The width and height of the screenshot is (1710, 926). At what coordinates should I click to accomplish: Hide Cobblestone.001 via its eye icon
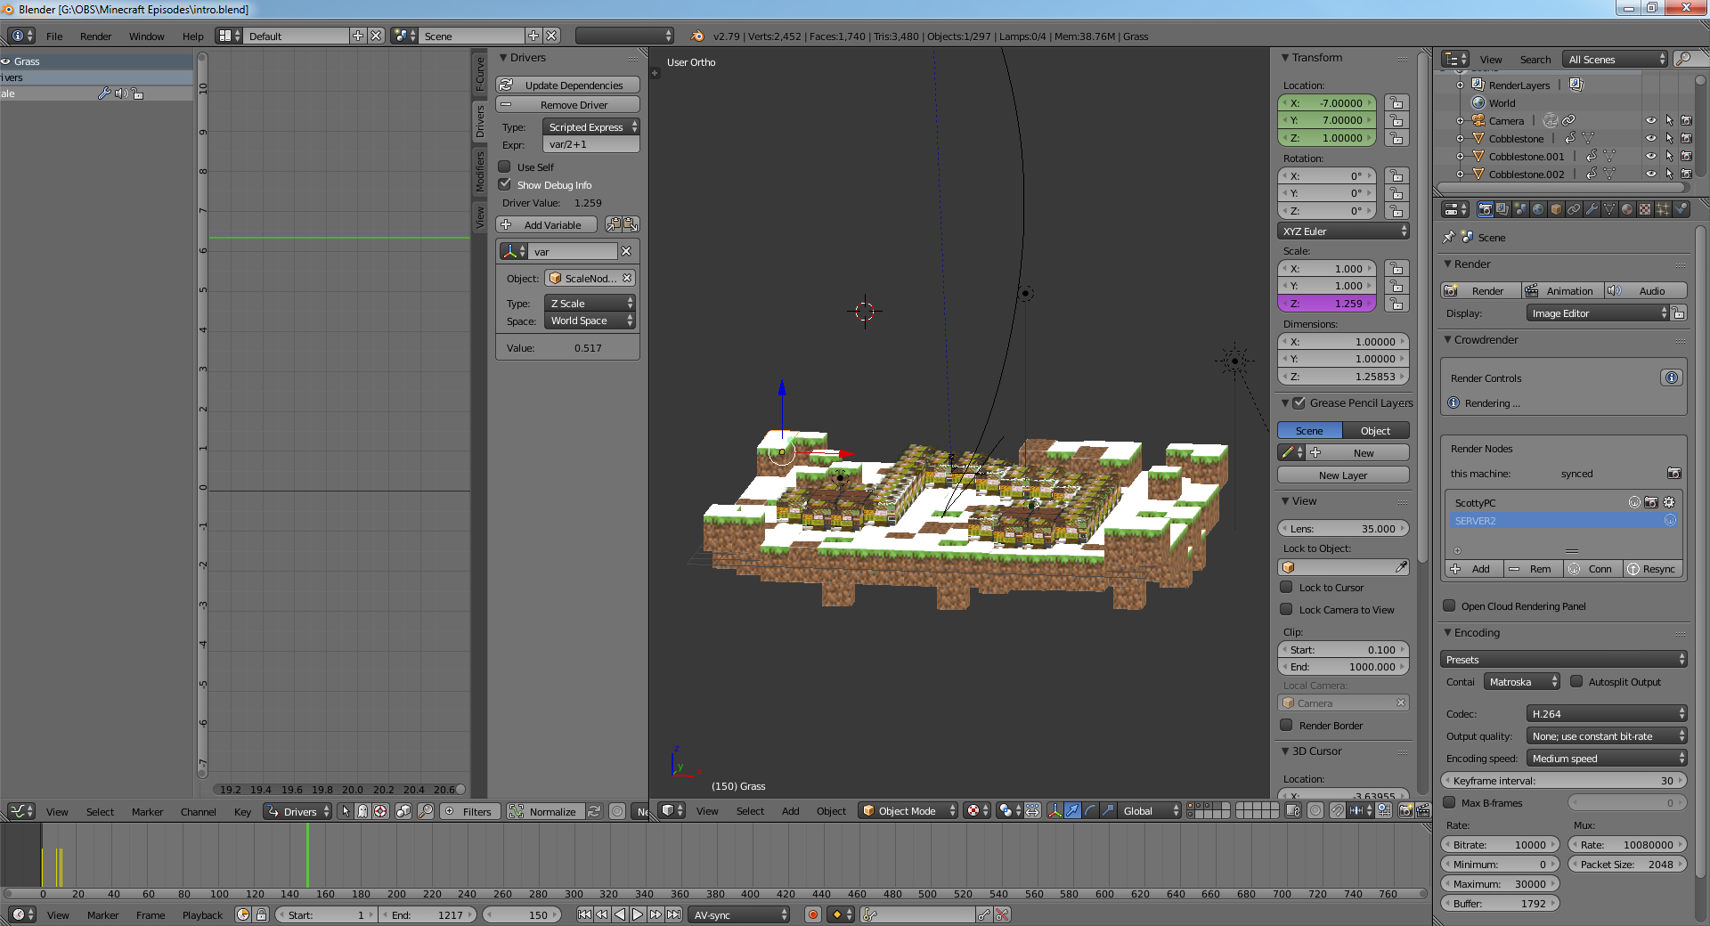1651,156
